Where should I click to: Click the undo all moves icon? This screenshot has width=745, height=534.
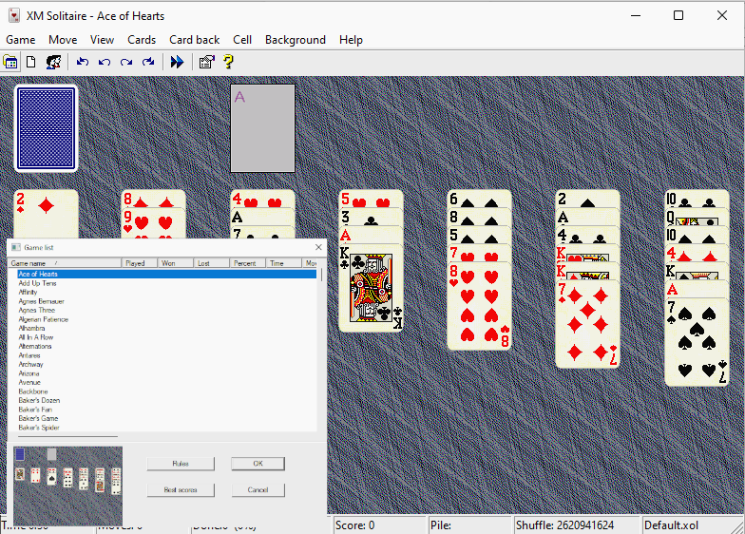(82, 62)
